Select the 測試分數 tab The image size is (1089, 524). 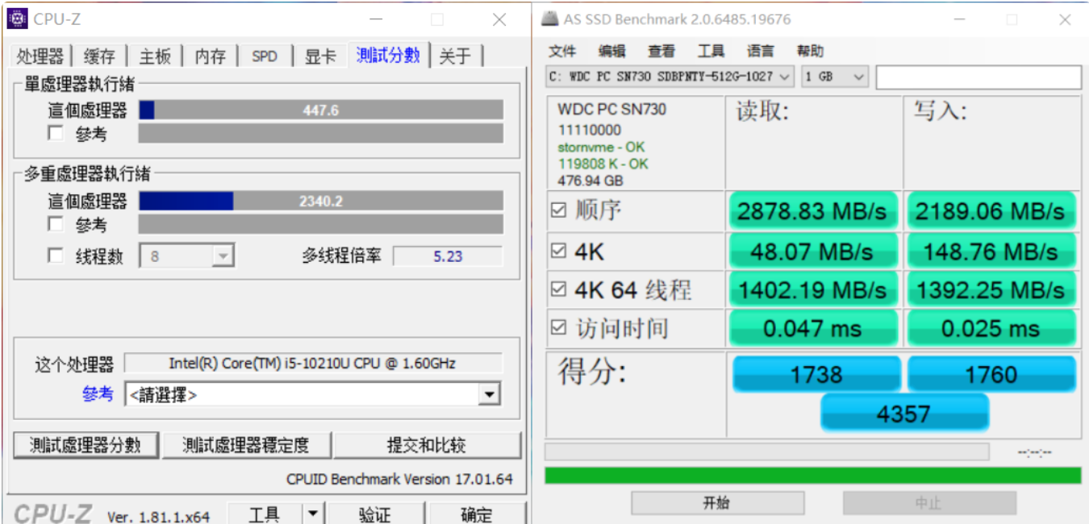tap(388, 55)
